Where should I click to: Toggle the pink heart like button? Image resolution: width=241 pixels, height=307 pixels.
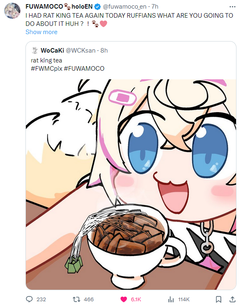coord(124,299)
